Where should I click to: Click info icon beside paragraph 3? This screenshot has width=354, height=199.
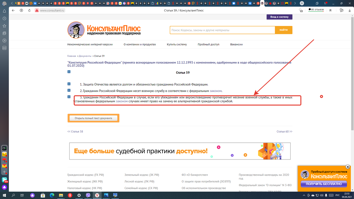[69, 97]
